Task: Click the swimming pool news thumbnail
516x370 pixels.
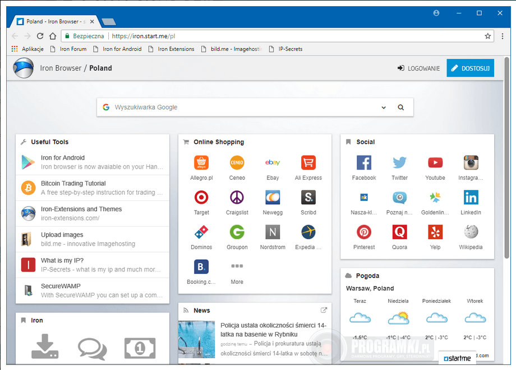Action: (x=196, y=339)
